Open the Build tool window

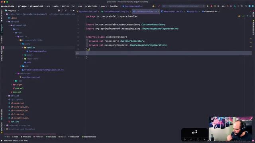62,137
